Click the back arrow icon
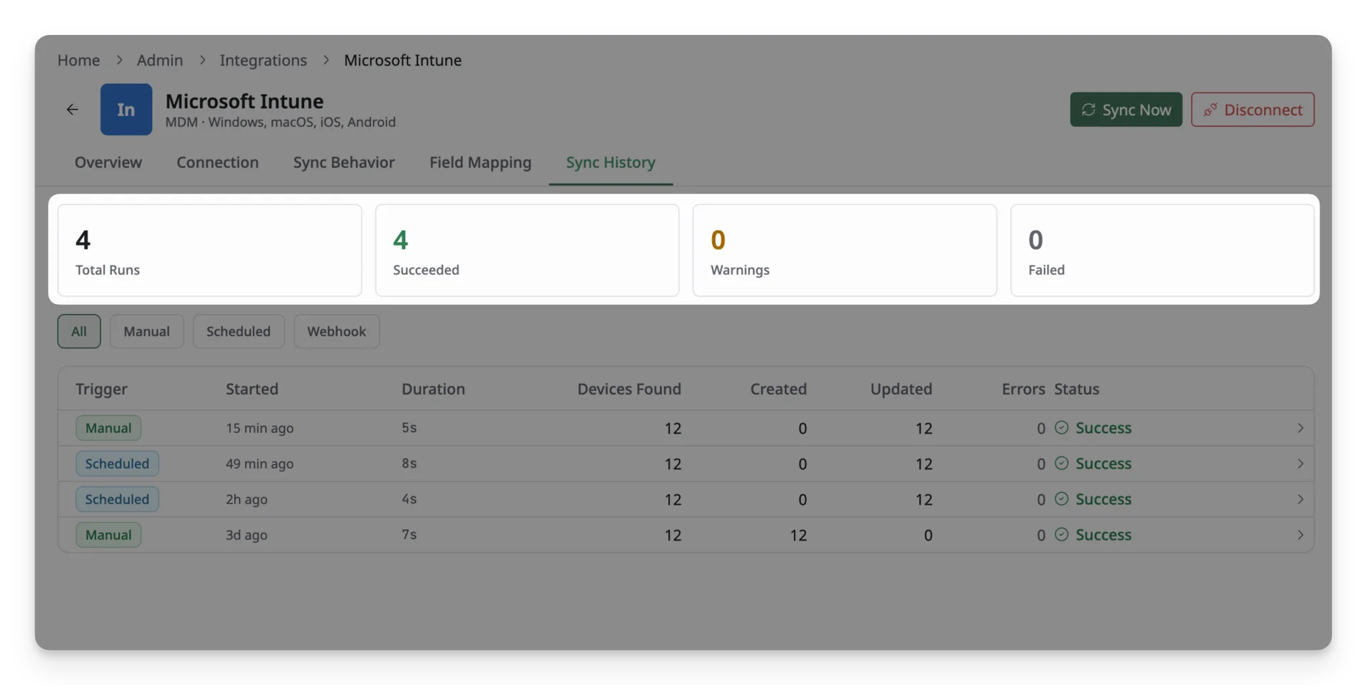 tap(72, 110)
